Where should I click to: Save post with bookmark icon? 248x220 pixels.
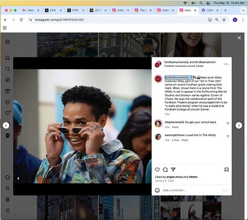(227, 169)
